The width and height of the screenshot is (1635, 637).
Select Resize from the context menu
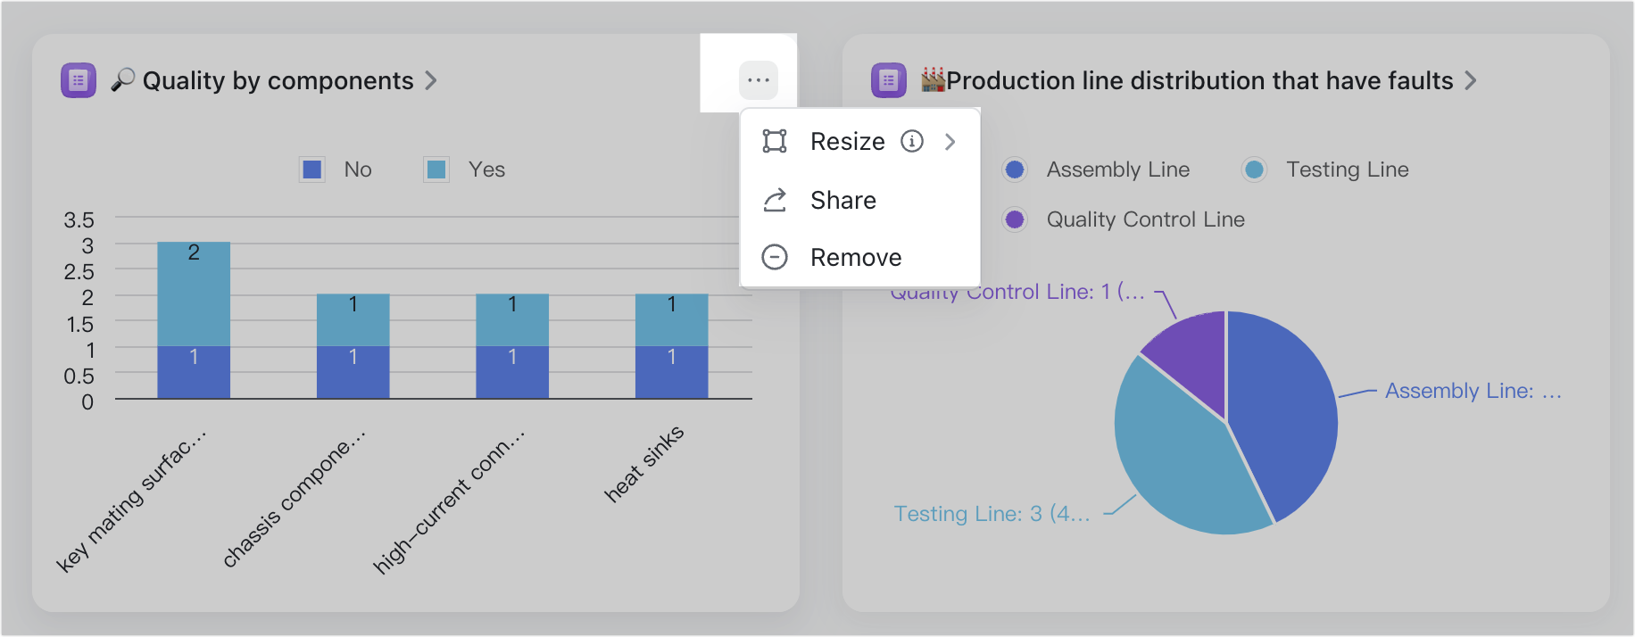(860, 142)
